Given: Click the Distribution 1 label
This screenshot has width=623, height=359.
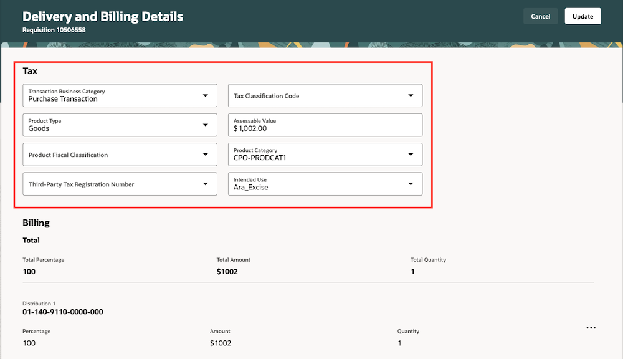Looking at the screenshot, I should [39, 304].
